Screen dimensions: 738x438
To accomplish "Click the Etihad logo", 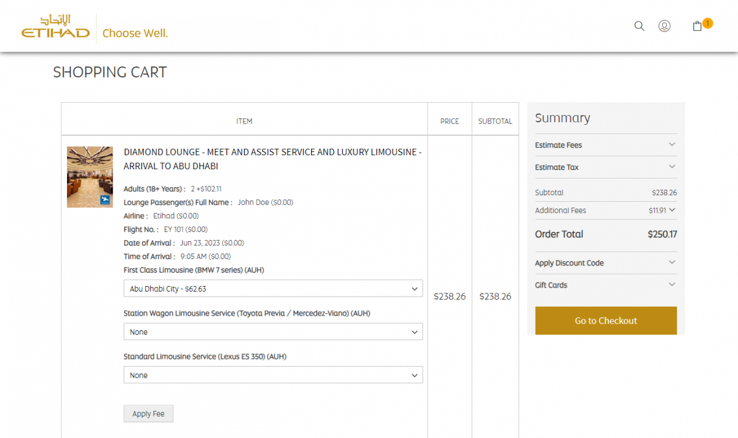I will pos(56,27).
